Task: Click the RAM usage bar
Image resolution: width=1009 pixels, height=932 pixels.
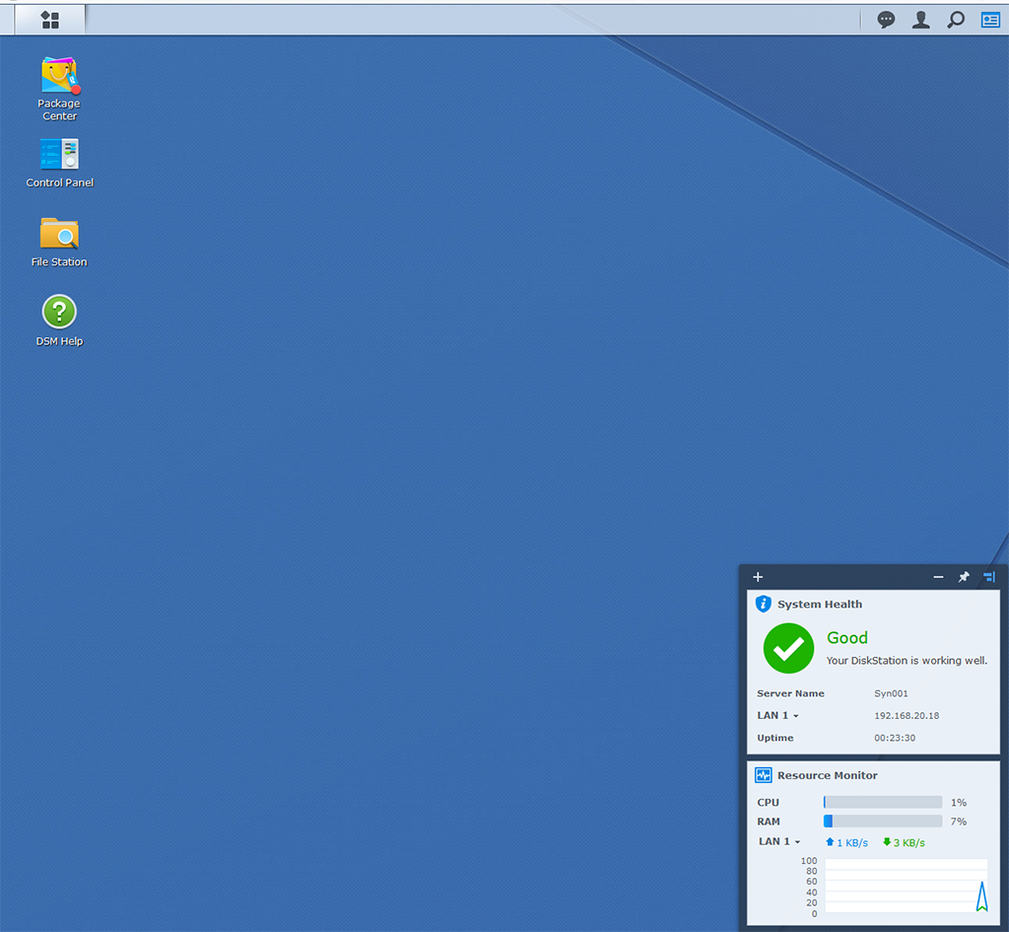Action: click(882, 821)
